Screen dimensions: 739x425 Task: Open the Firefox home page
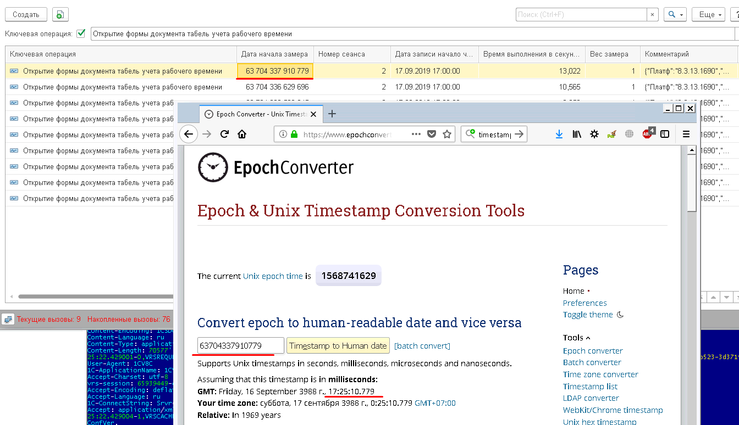coord(242,134)
